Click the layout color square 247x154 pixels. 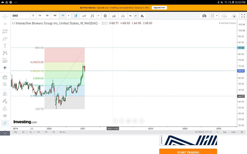tap(213, 16)
